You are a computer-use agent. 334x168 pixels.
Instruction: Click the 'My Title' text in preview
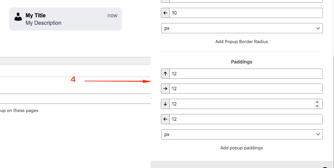[36, 15]
